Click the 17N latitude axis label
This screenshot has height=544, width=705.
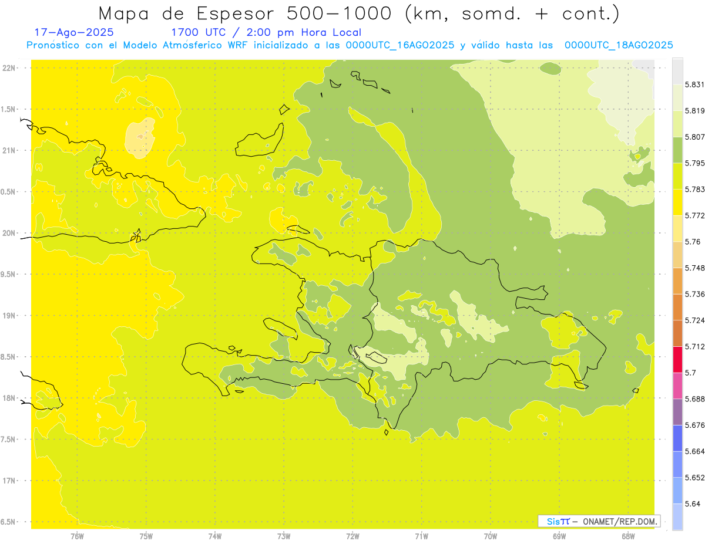tap(9, 481)
